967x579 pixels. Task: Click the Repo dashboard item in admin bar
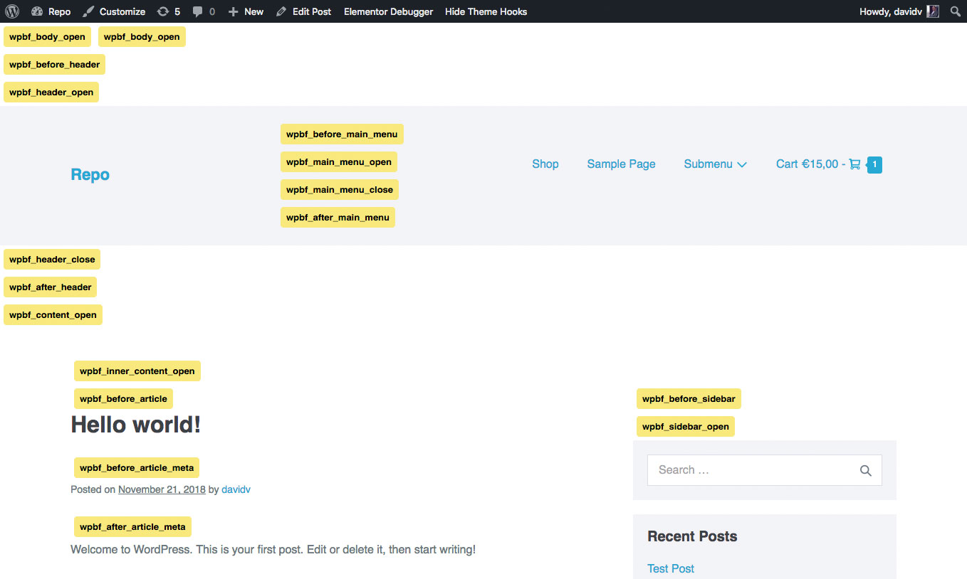click(51, 11)
